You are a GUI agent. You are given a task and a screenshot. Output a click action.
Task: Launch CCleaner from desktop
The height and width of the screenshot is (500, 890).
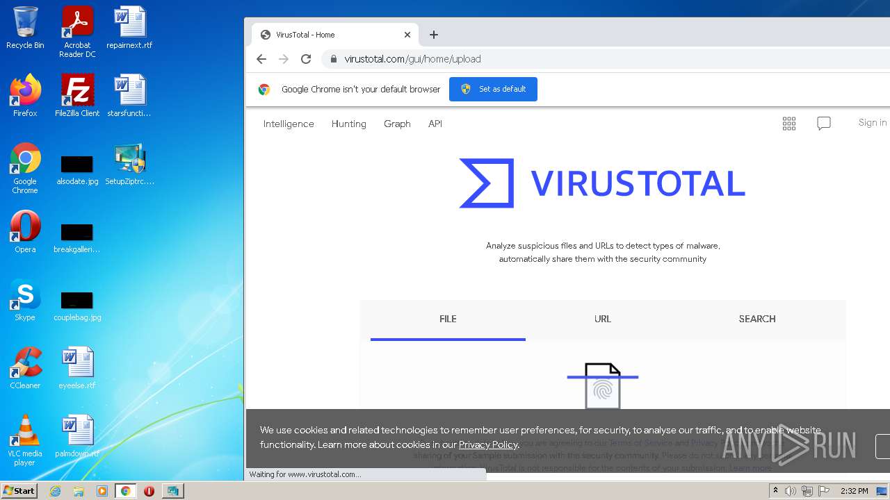25,368
